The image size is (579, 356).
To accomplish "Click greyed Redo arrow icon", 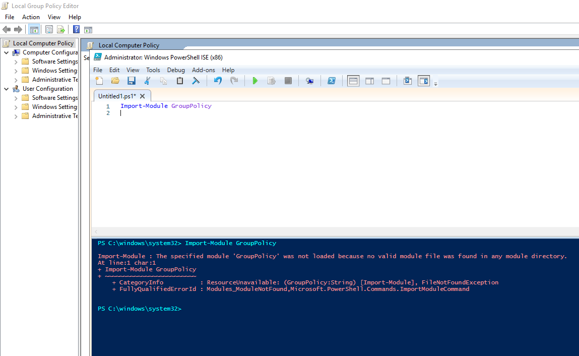I will (234, 81).
